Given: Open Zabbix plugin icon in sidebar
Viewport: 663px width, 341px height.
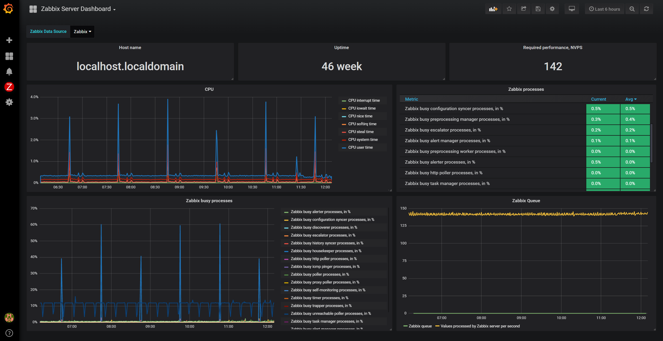Looking at the screenshot, I should 9,87.
